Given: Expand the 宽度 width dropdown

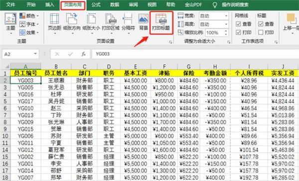Looking at the screenshot, I should tap(226, 16).
